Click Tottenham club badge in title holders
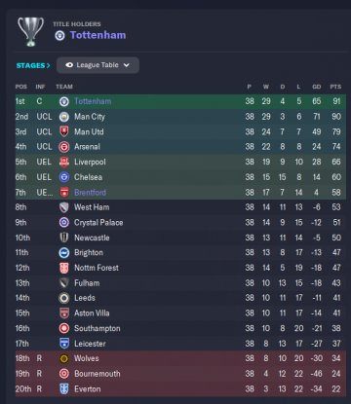Image resolution: width=351 pixels, height=404 pixels. [x=59, y=35]
